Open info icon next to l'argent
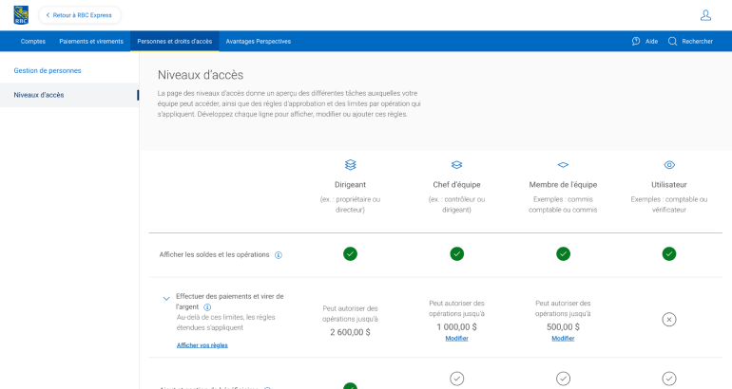The image size is (732, 389). [207, 307]
